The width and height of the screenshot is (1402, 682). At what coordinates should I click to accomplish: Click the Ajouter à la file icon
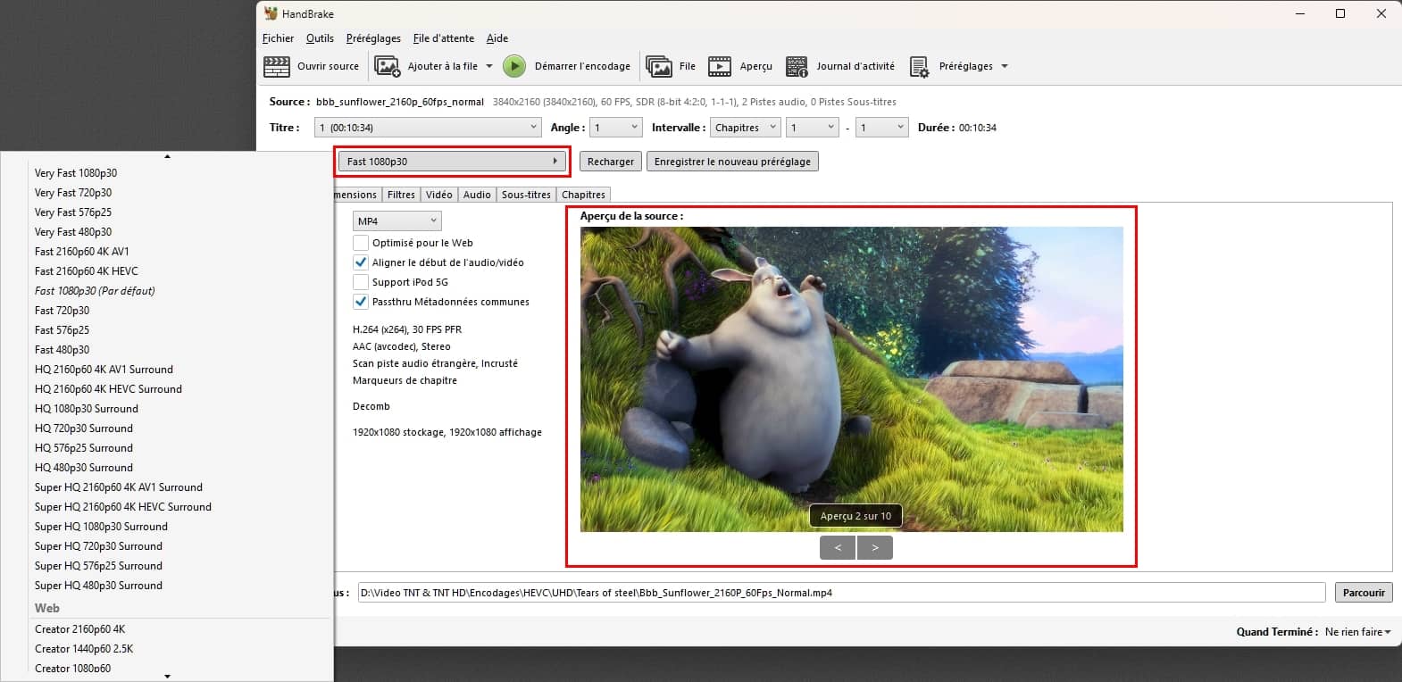[x=387, y=67]
